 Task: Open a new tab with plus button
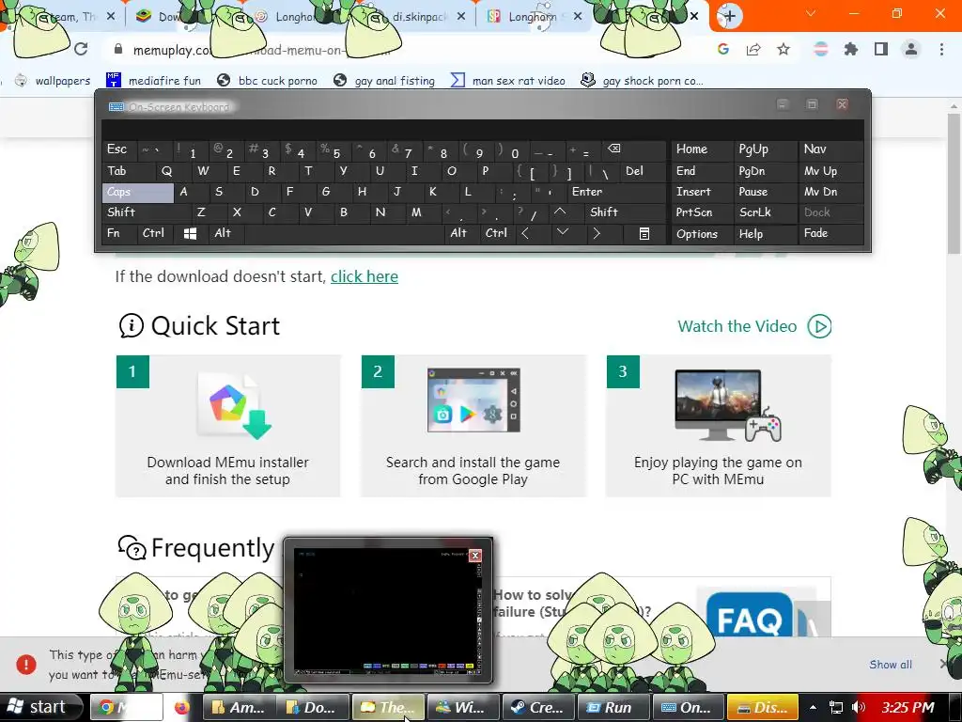tap(729, 16)
